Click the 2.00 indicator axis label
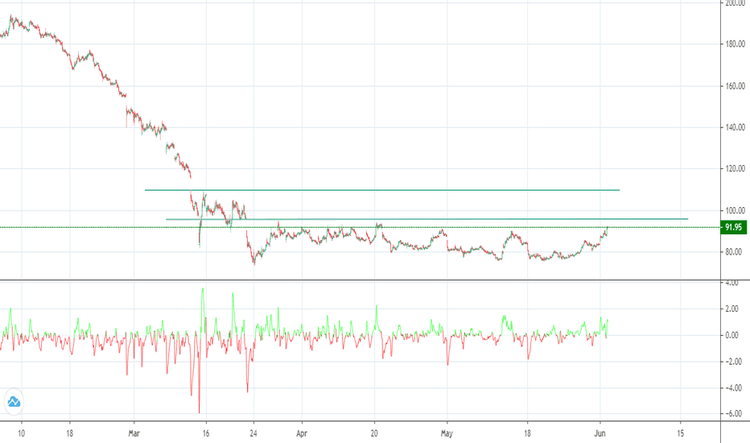The image size is (750, 443). click(x=731, y=309)
